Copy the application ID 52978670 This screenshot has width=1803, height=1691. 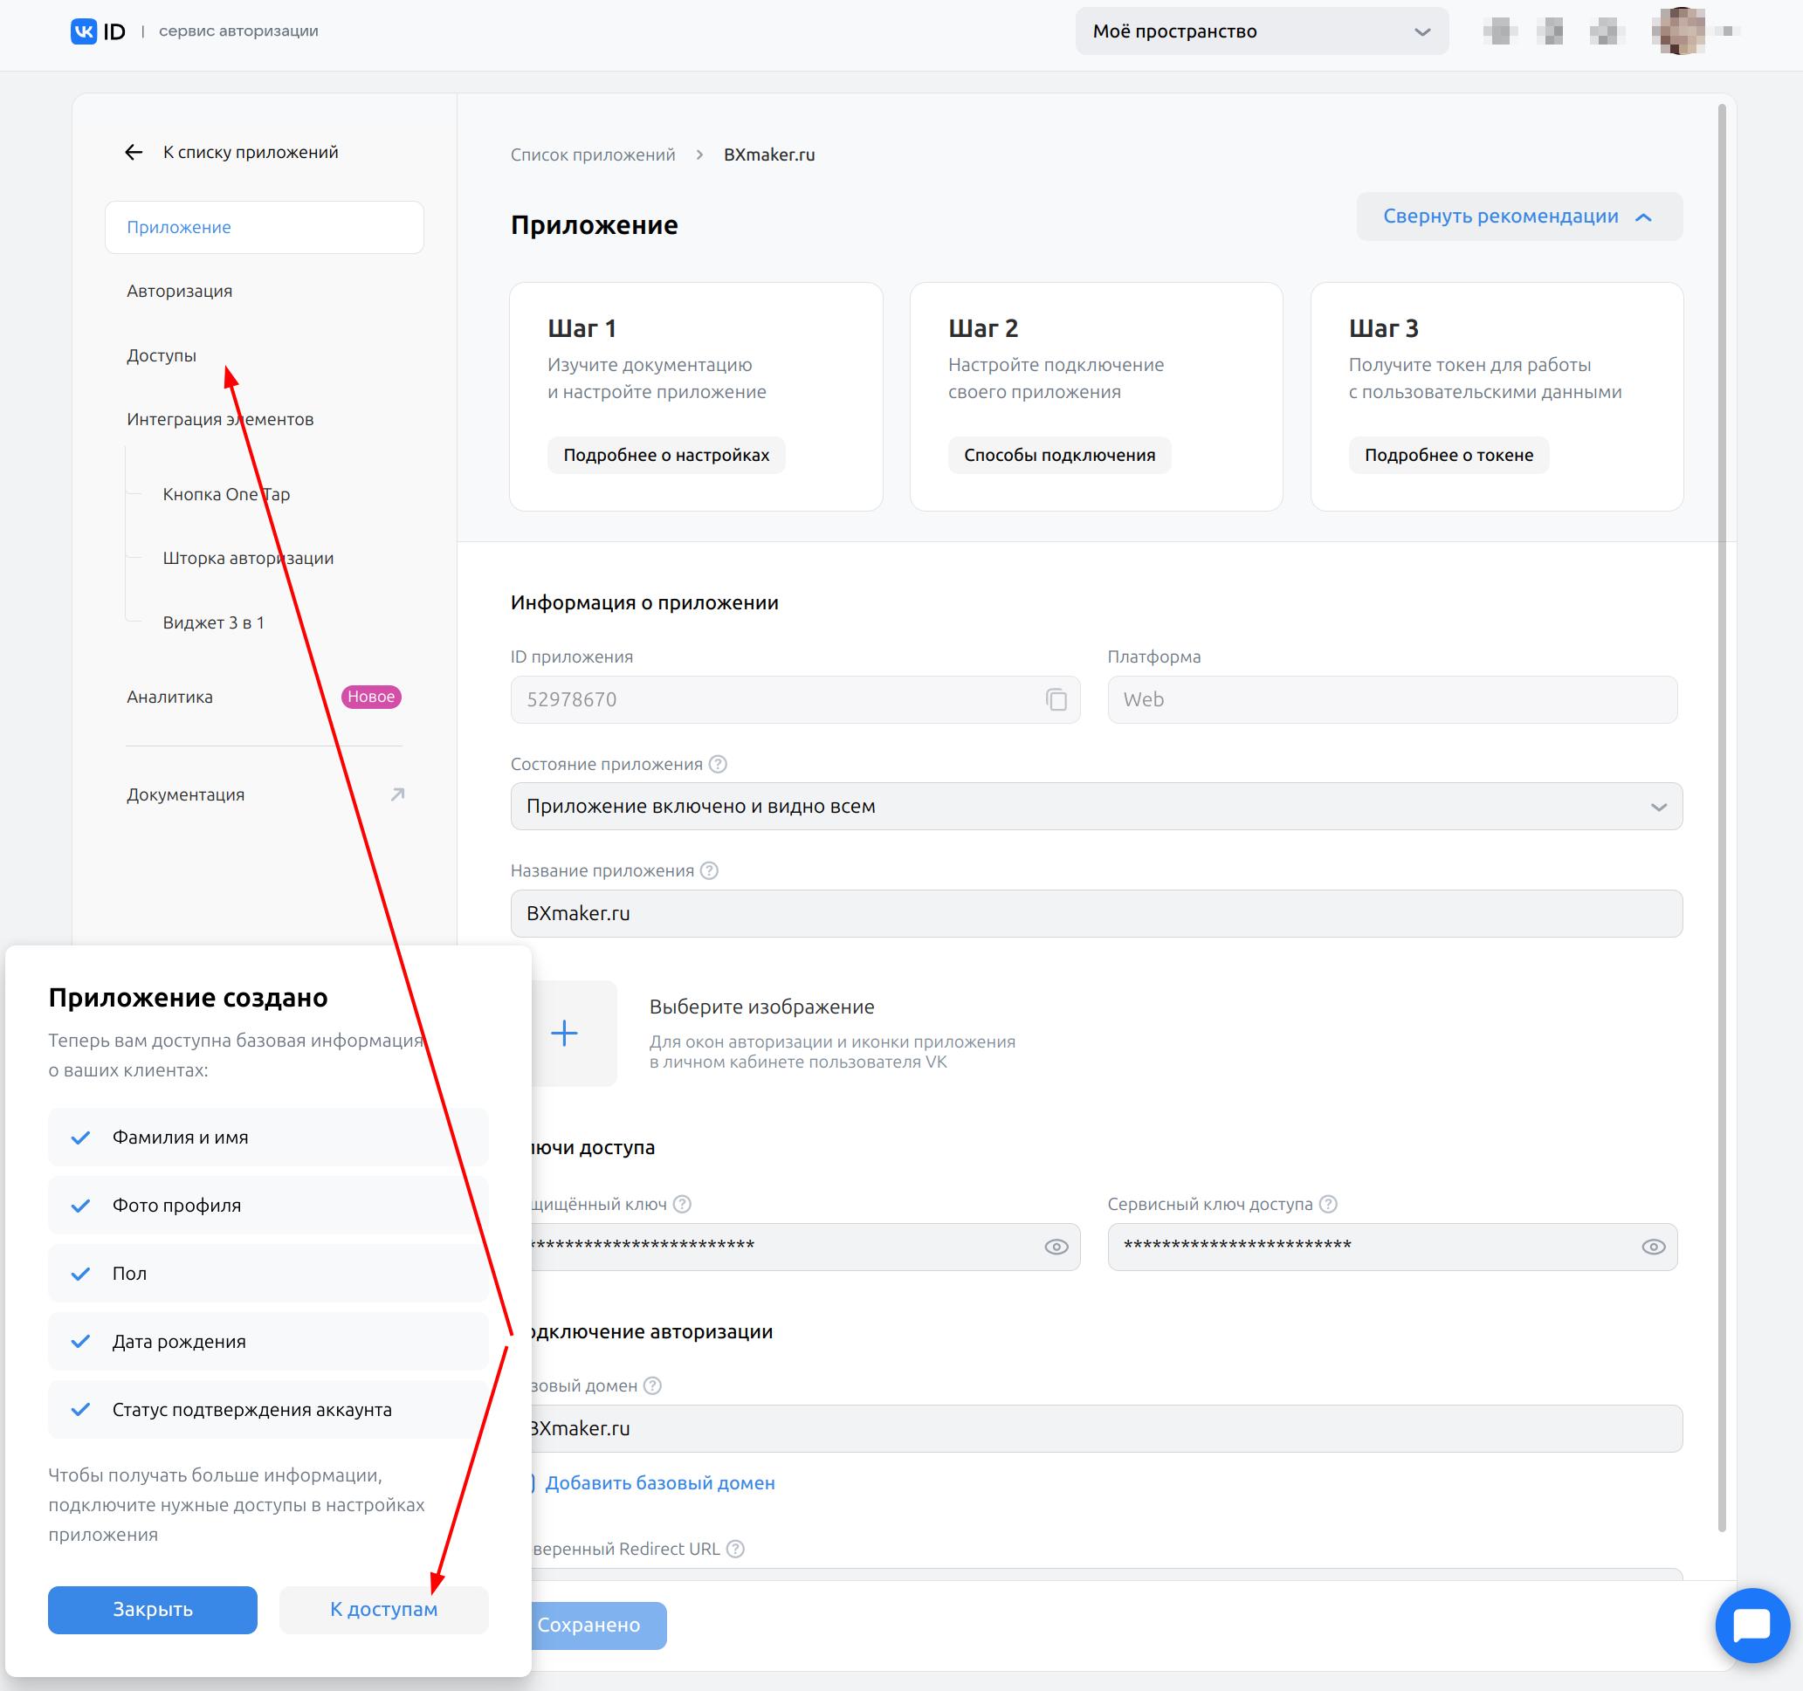pyautogui.click(x=1056, y=699)
